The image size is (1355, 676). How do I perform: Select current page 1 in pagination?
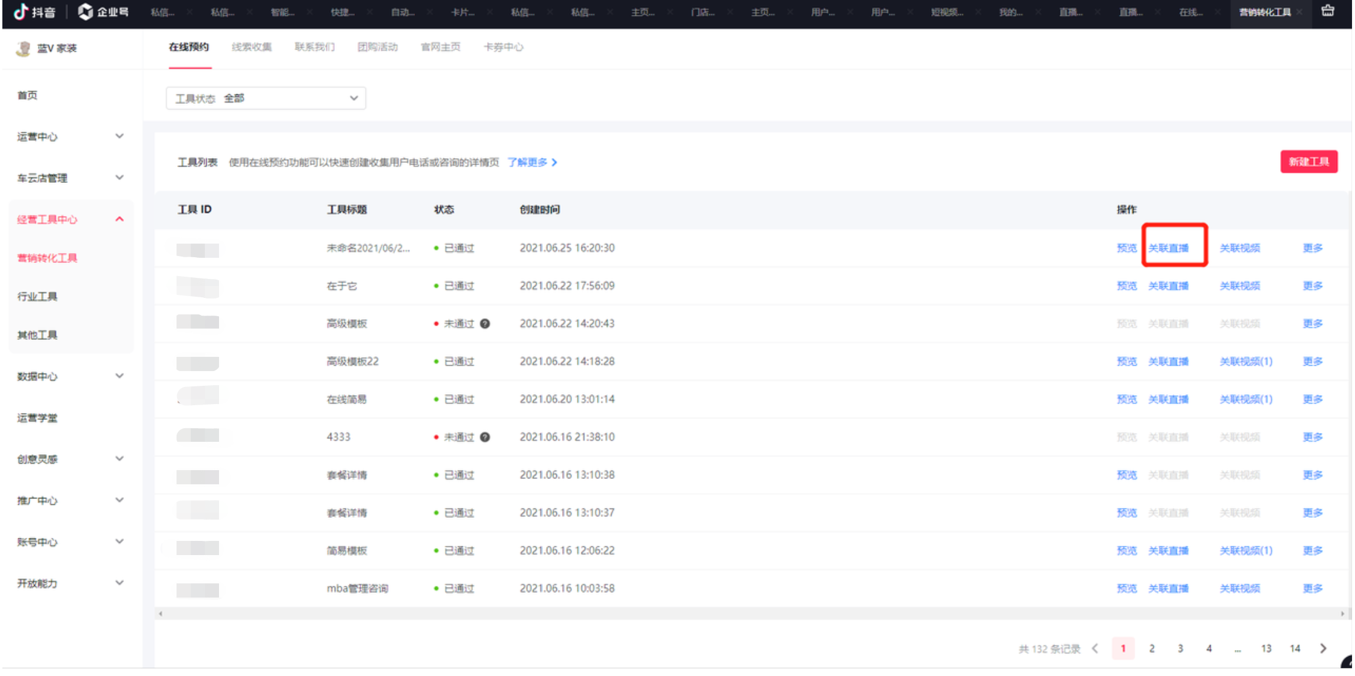click(x=1123, y=648)
